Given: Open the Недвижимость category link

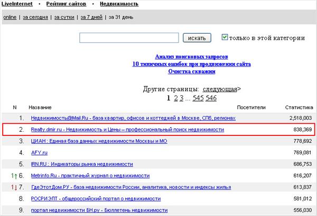Looking at the screenshot, I should [119, 4].
